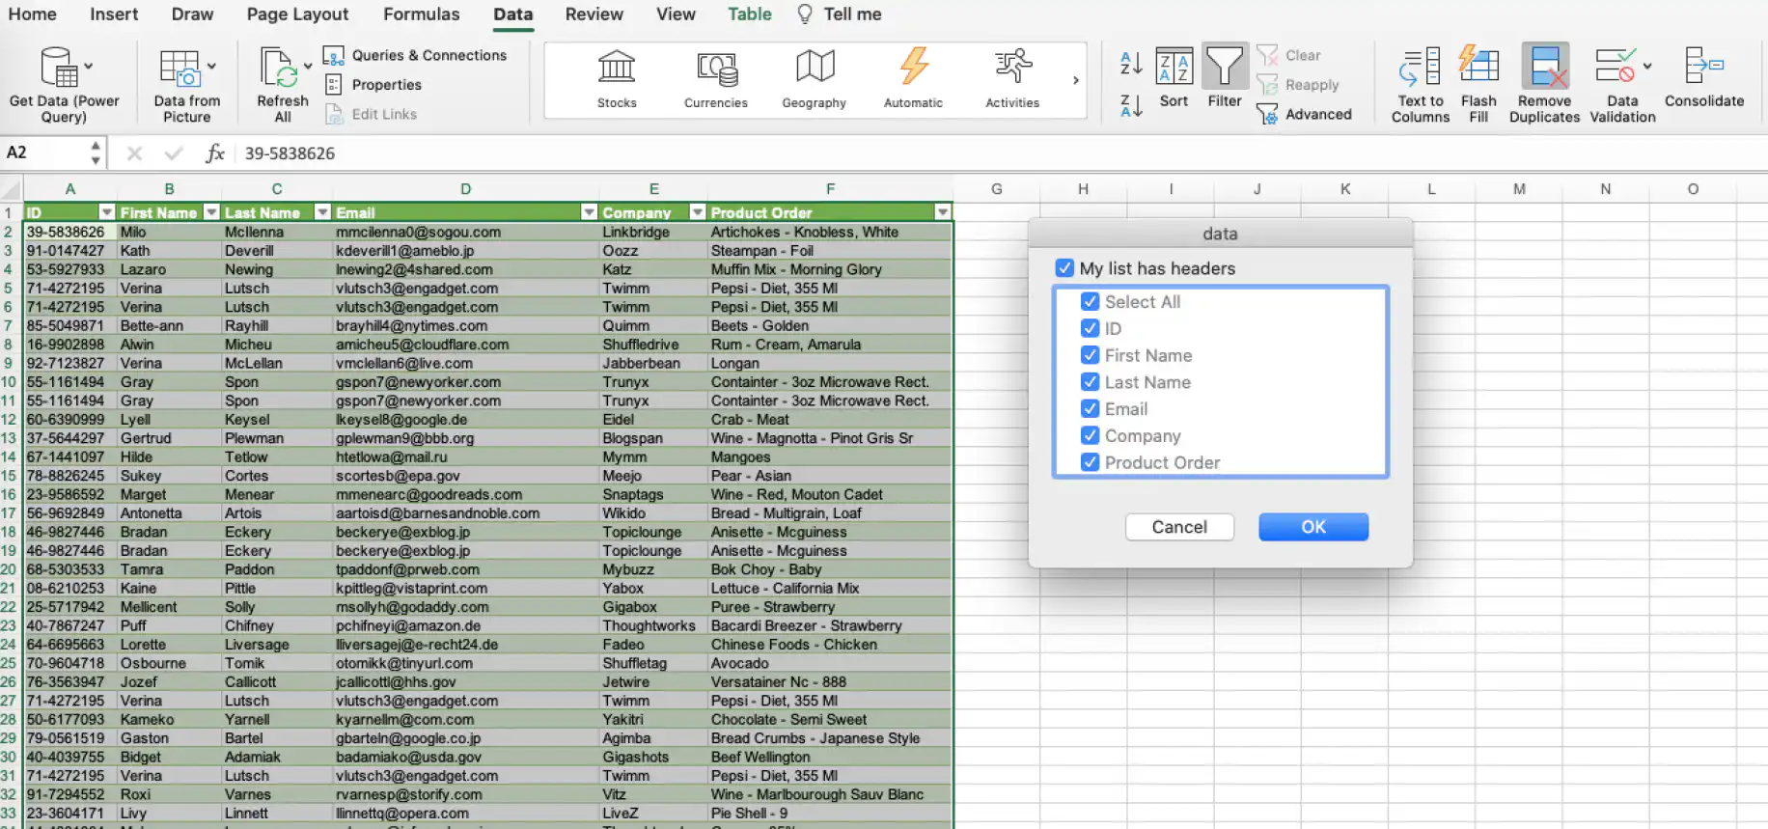The height and width of the screenshot is (829, 1768).
Task: Click Cancel in the data dialog
Action: click(1179, 527)
